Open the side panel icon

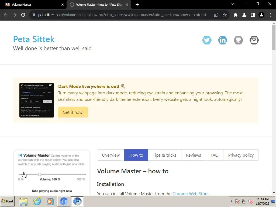pos(253,15)
